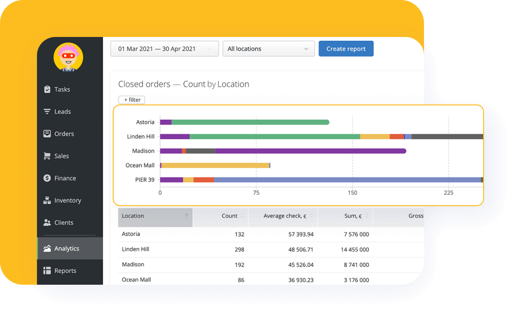Select the Tasks icon in the sidebar

point(47,89)
